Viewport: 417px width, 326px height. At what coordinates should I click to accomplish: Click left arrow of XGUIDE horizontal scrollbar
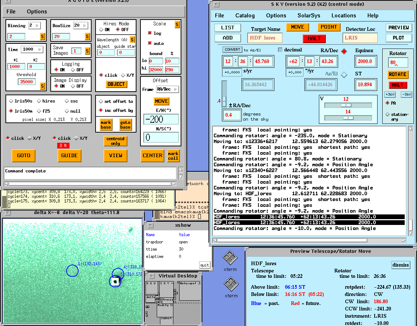[7, 184]
